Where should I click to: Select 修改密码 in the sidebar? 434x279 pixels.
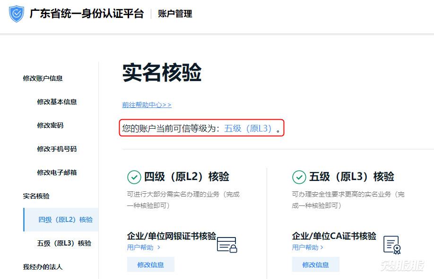point(50,125)
